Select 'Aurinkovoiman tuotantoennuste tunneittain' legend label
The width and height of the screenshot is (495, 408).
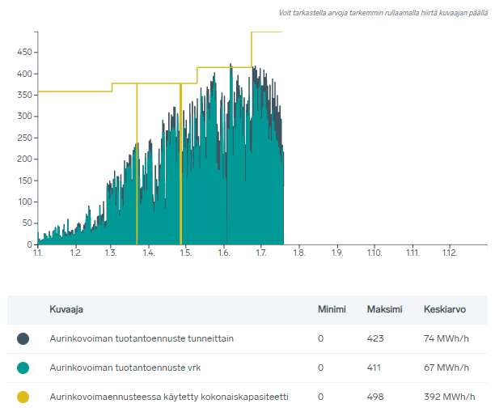[142, 338]
